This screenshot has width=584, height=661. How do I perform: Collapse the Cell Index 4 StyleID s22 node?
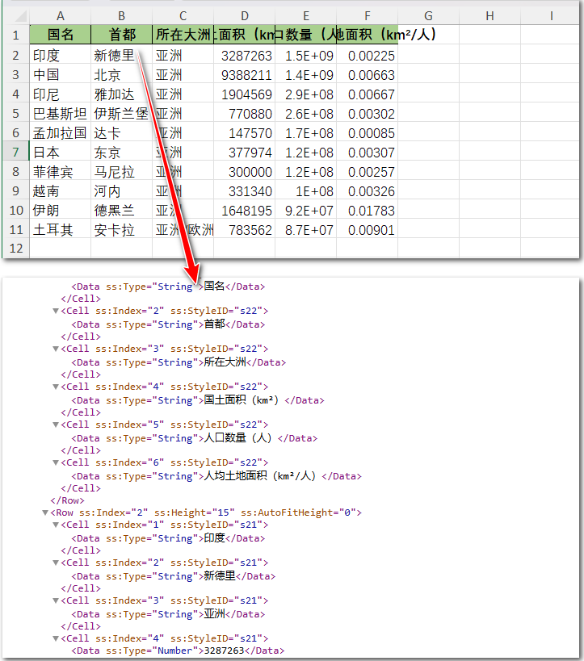point(55,387)
